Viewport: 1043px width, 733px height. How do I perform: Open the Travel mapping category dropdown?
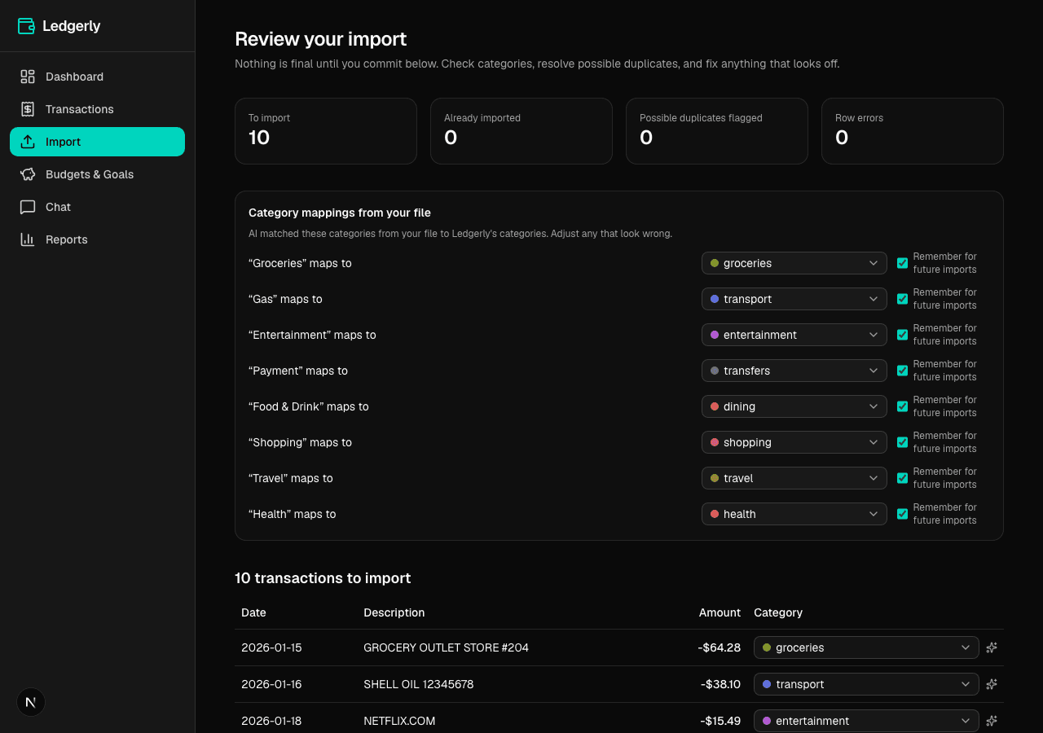794,478
